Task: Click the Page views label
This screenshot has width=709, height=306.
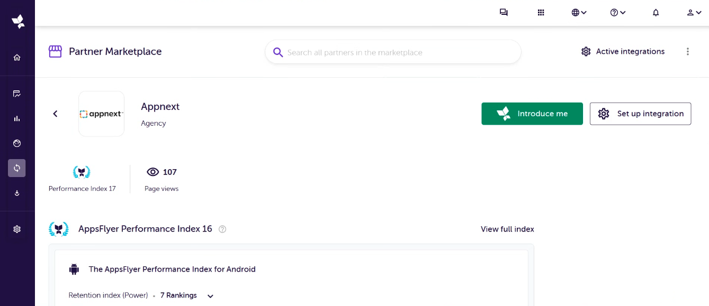Action: tap(161, 189)
